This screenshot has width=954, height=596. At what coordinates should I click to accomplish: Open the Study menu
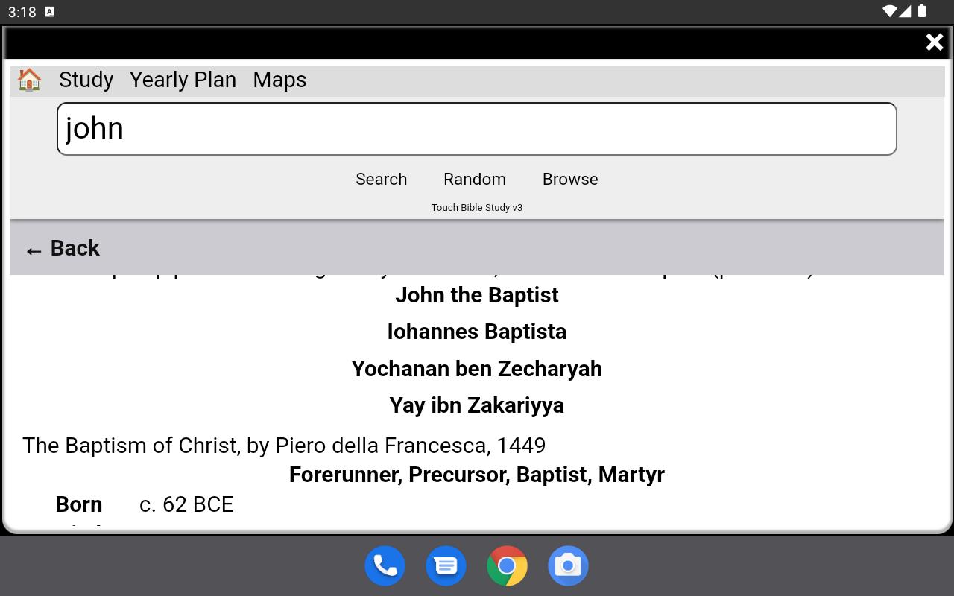tap(86, 80)
